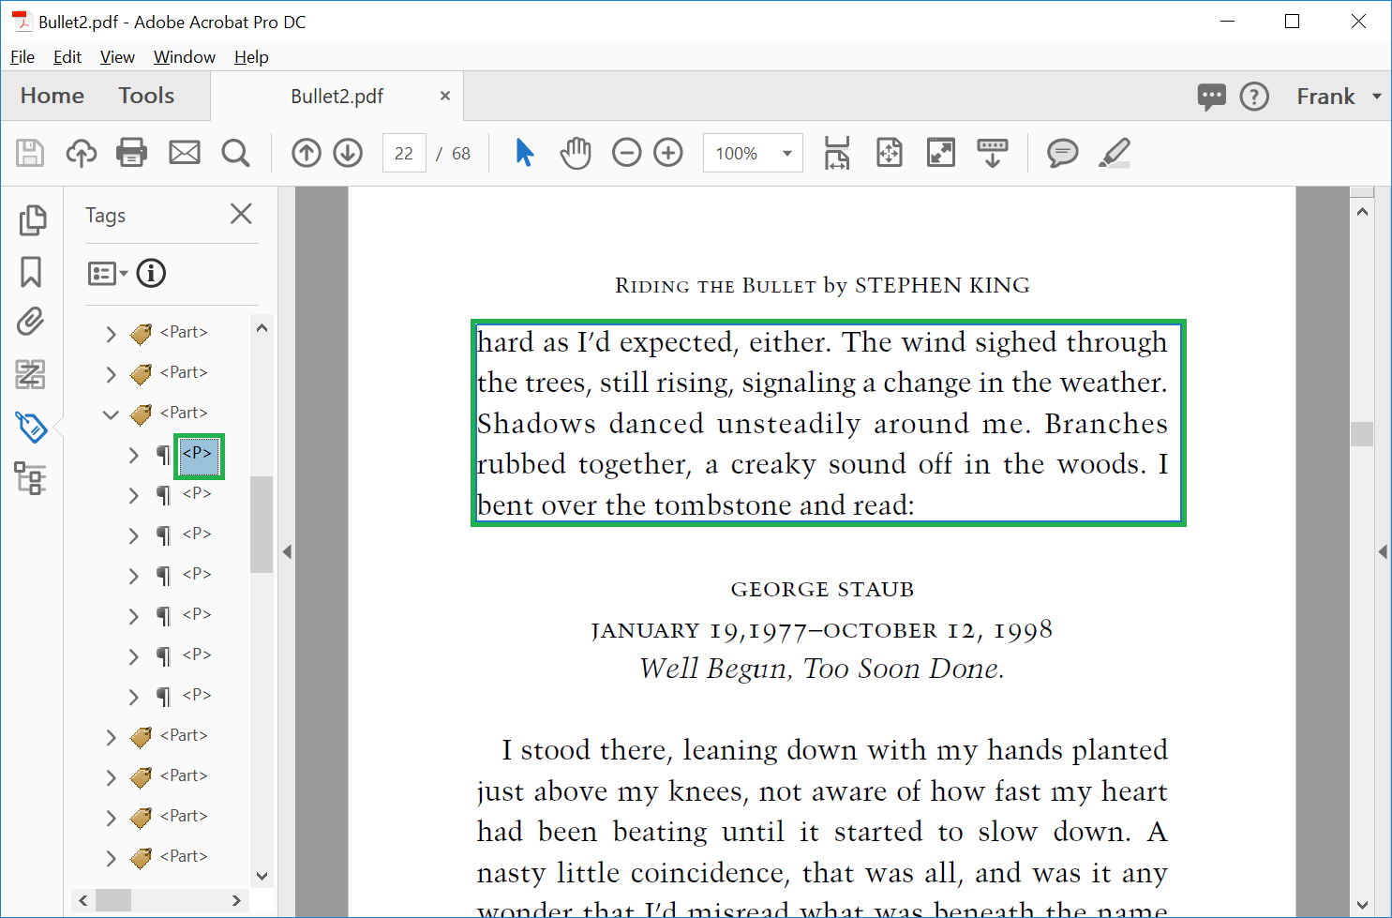Open the Edit menu
Viewport: 1392px width, 918px height.
click(67, 57)
